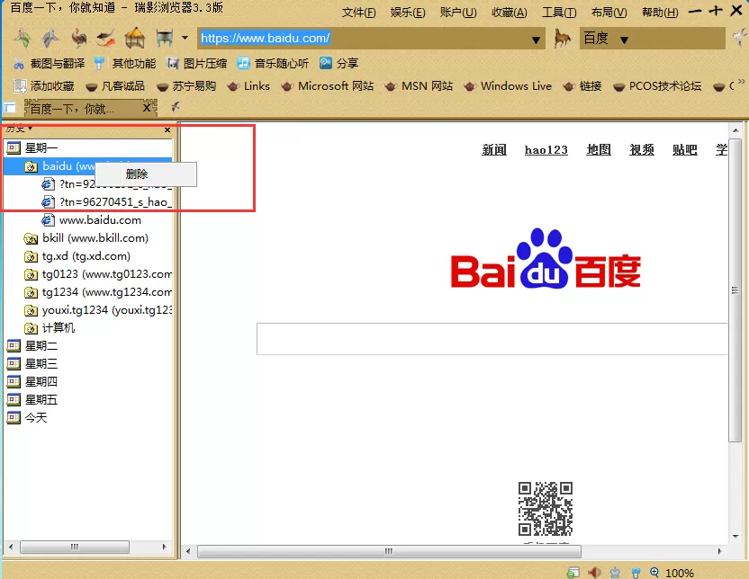Expand the 星期二 history group
Screen dimensions: 749x579
tap(32, 346)
